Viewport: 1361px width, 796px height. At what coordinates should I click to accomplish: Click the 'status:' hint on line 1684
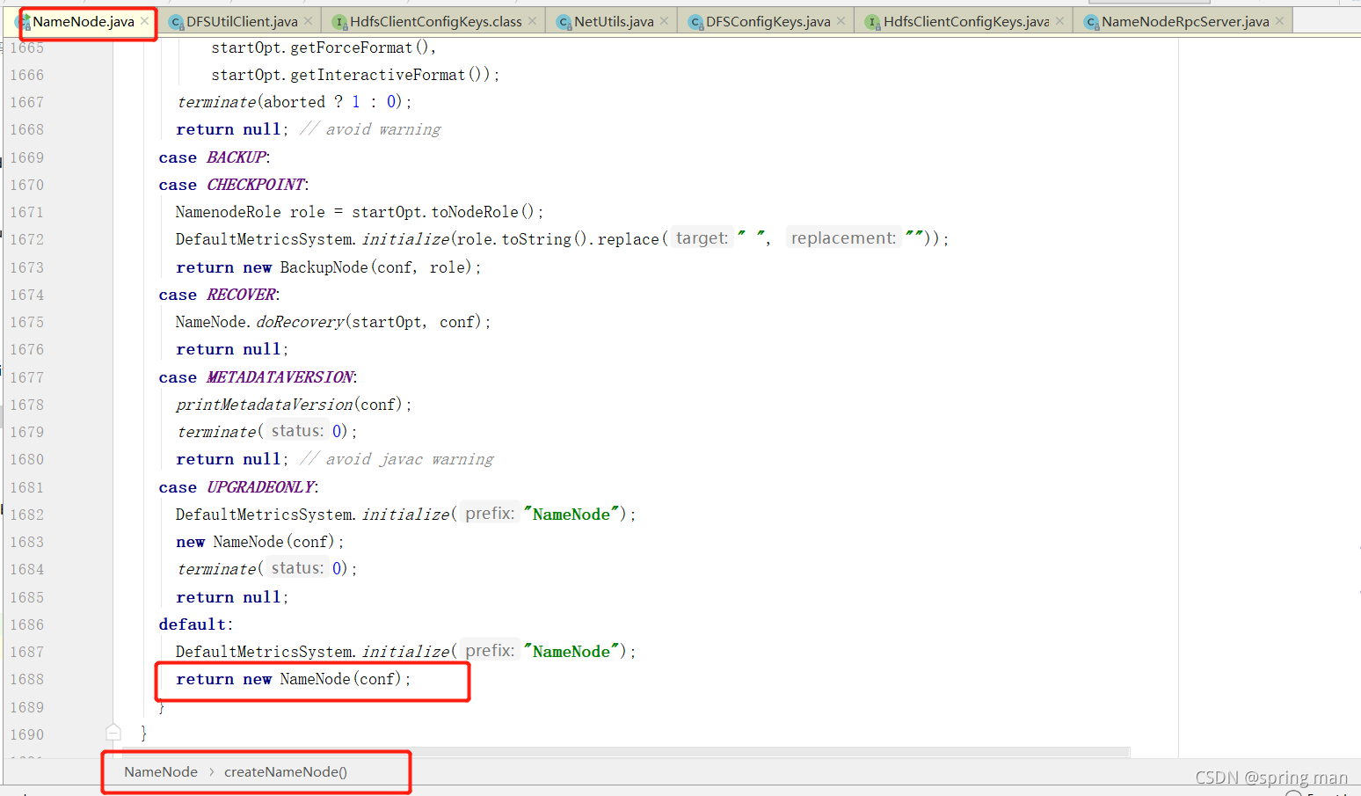(x=297, y=568)
